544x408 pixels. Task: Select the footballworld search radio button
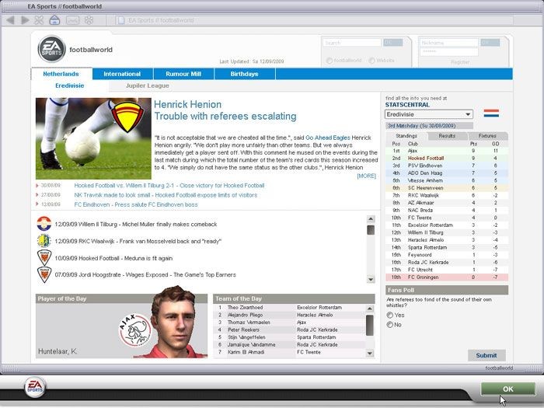tap(330, 61)
